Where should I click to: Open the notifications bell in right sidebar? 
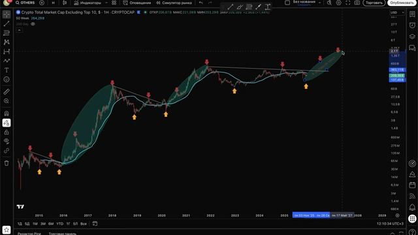[x=412, y=208]
